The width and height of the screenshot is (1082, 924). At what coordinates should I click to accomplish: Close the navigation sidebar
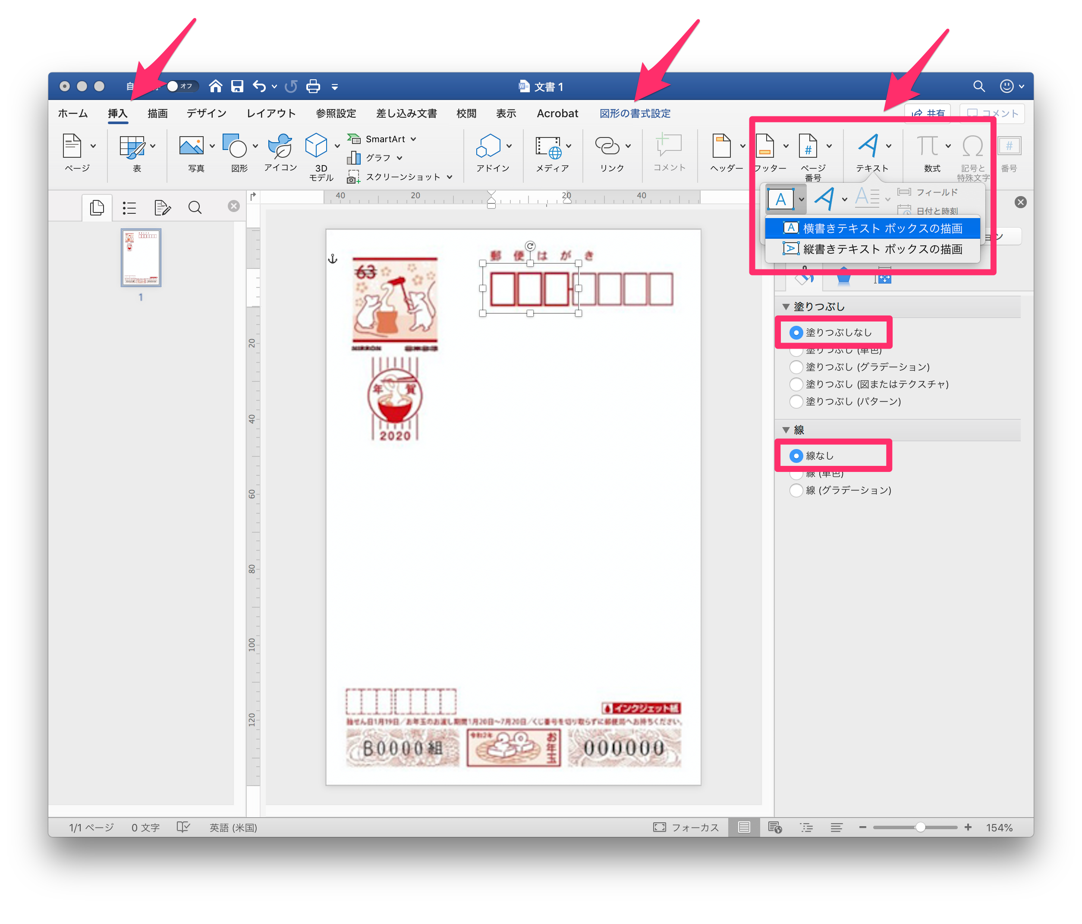pos(234,206)
